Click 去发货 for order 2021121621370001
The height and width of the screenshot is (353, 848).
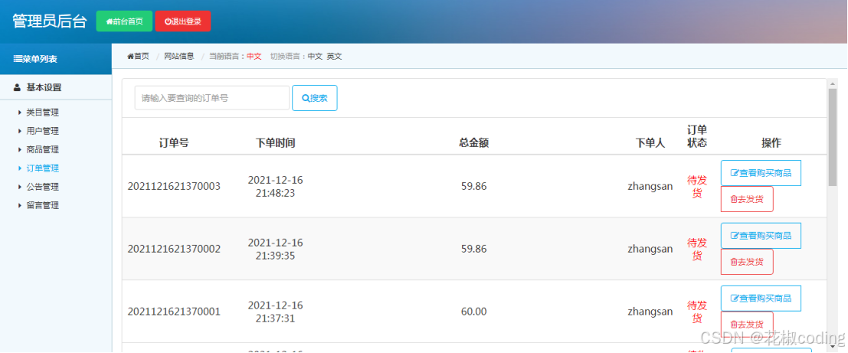pos(747,325)
